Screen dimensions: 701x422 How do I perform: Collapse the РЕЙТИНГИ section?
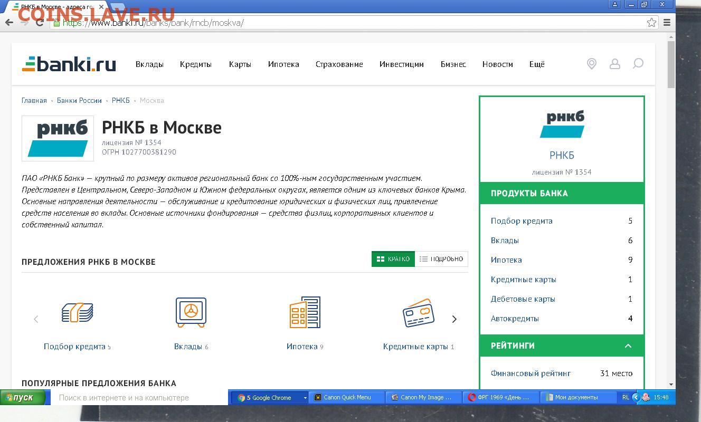[x=628, y=346]
